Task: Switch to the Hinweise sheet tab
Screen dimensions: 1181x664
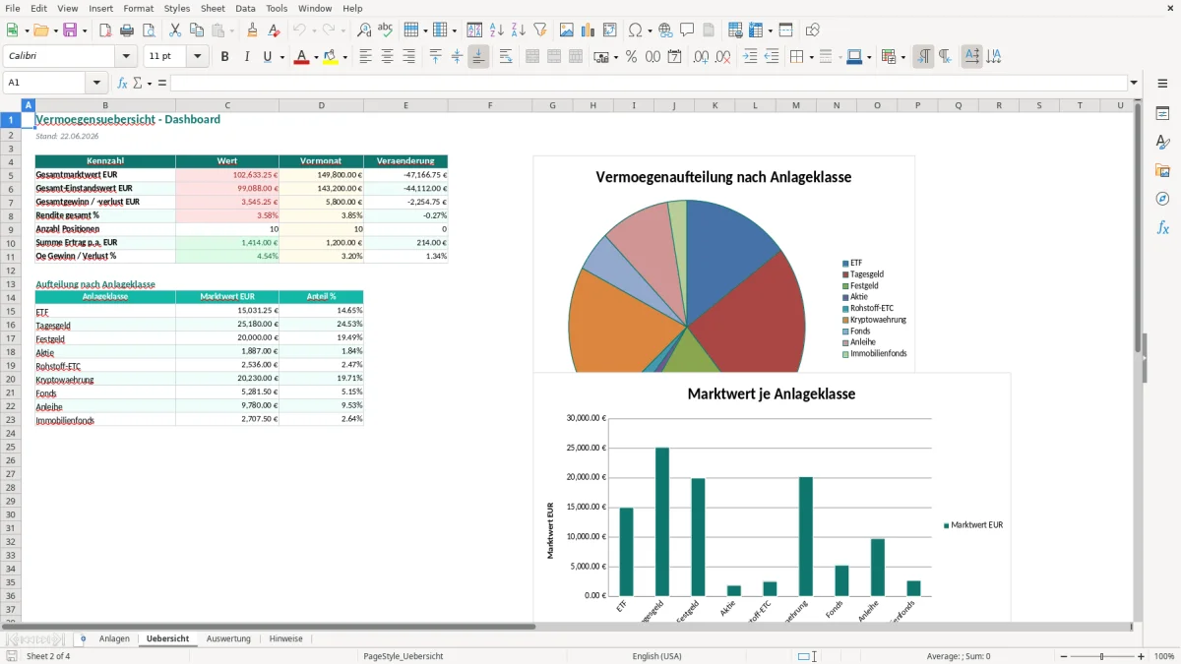Action: point(286,638)
